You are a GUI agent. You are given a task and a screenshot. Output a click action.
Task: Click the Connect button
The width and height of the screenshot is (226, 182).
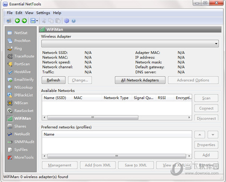pos(206,108)
